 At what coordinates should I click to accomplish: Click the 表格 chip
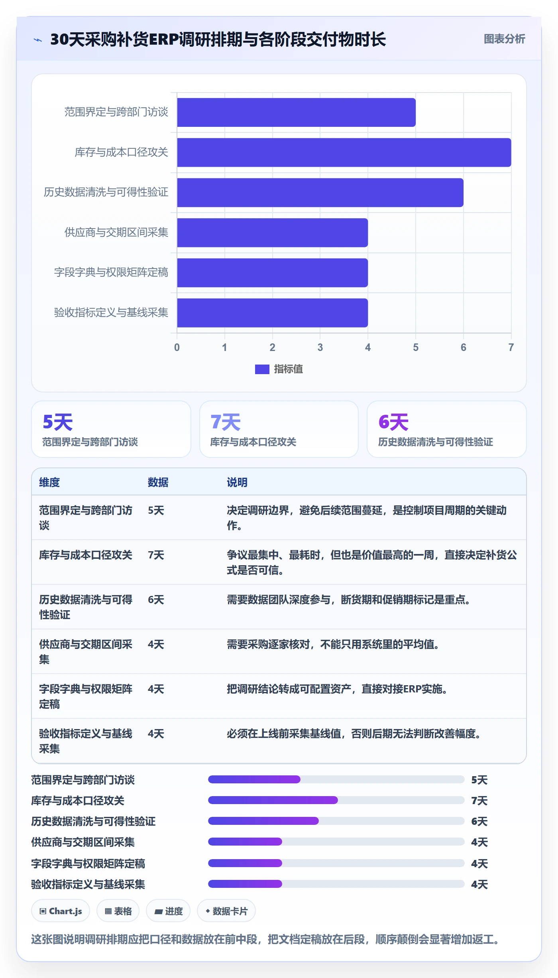(118, 911)
